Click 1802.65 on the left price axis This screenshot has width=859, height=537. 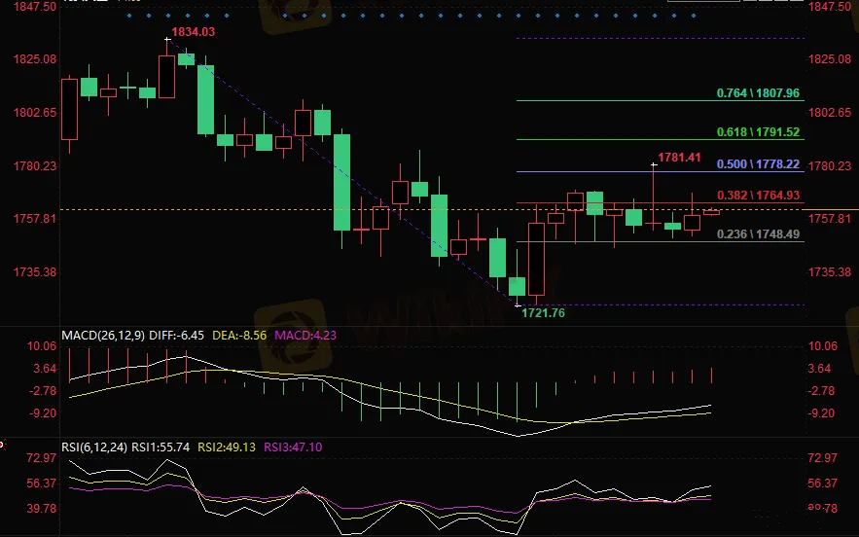coord(34,112)
